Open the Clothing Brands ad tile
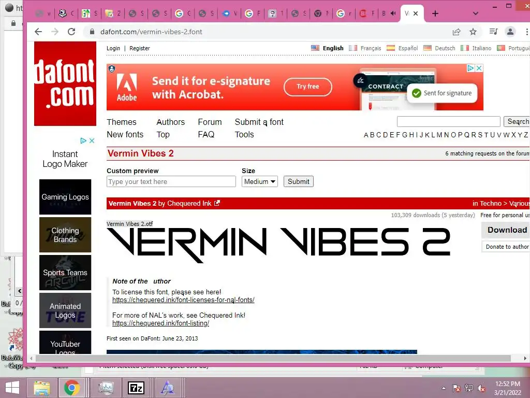530x398 pixels. tap(65, 235)
